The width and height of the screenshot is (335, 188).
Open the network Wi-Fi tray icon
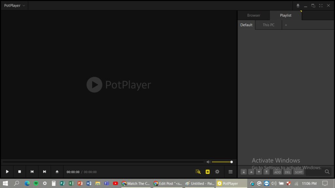[296, 183]
